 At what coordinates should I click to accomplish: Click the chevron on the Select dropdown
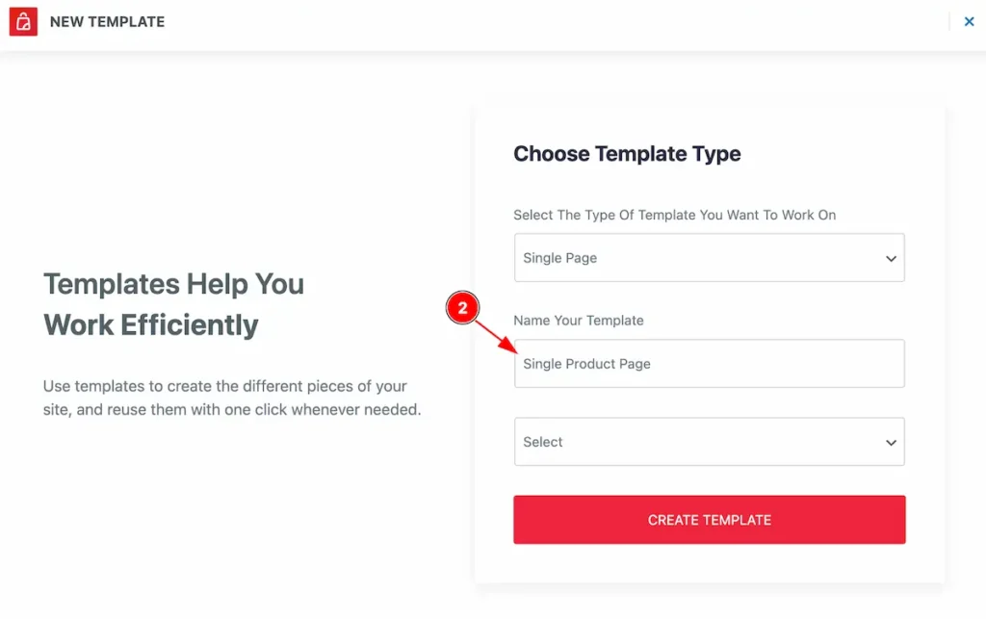[891, 442]
